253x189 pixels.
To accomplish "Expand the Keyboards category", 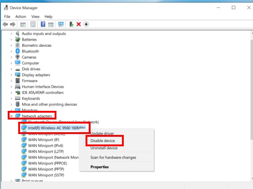I will 11,98.
